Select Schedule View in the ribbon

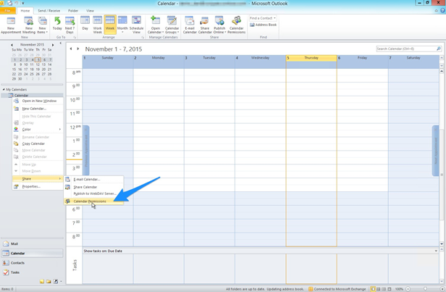click(136, 25)
